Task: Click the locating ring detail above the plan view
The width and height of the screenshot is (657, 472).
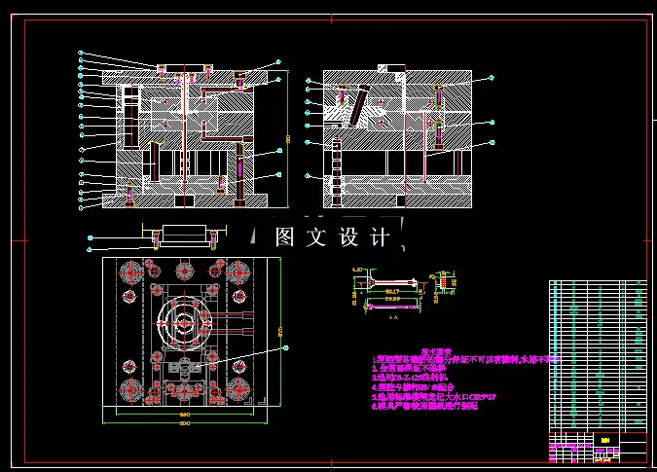Action: 184,237
